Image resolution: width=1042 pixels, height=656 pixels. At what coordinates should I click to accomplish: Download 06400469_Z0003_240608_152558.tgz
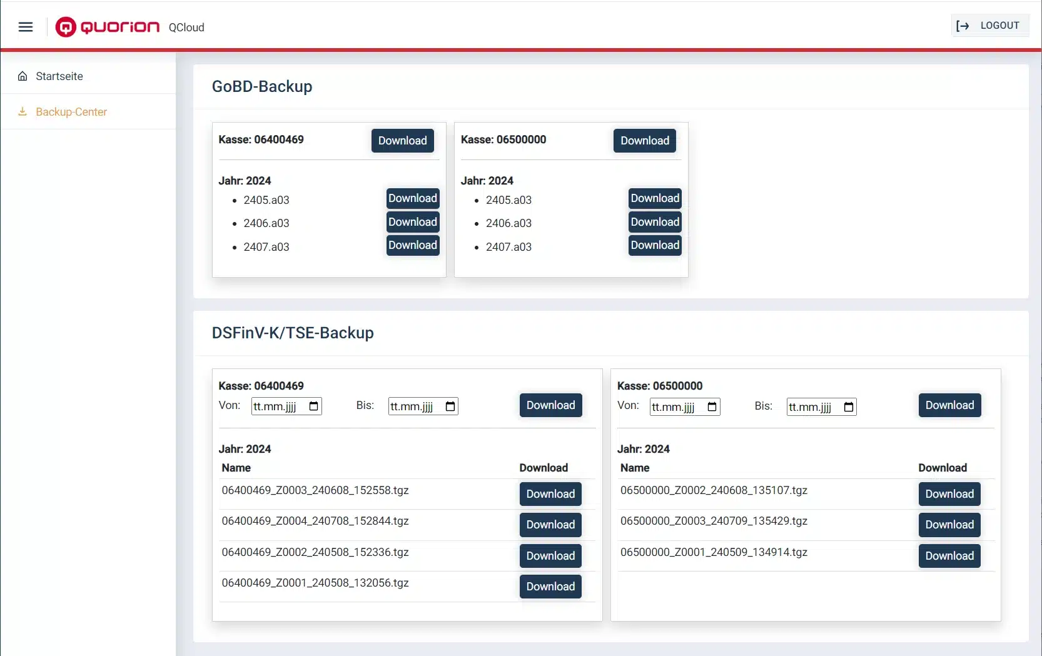(550, 494)
